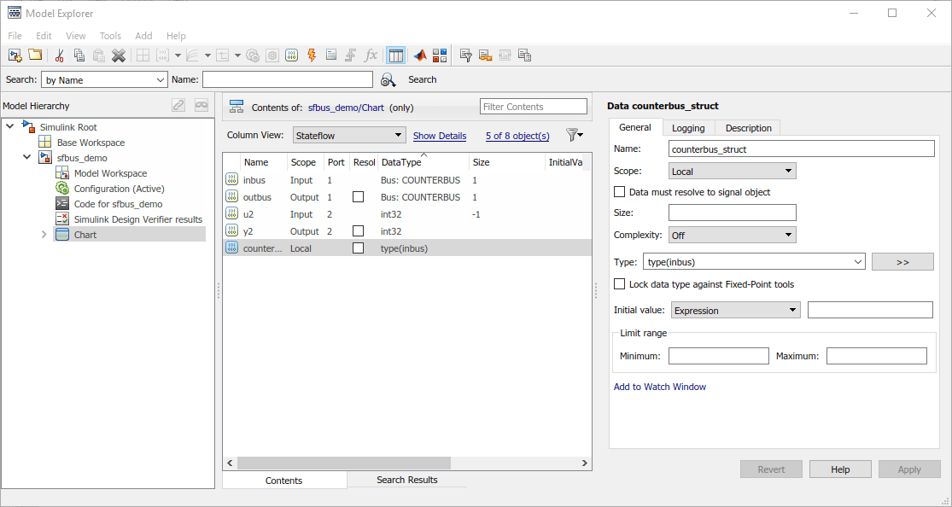Click the Add Data icon in toolbar
952x507 pixels.
pyautogui.click(x=291, y=55)
